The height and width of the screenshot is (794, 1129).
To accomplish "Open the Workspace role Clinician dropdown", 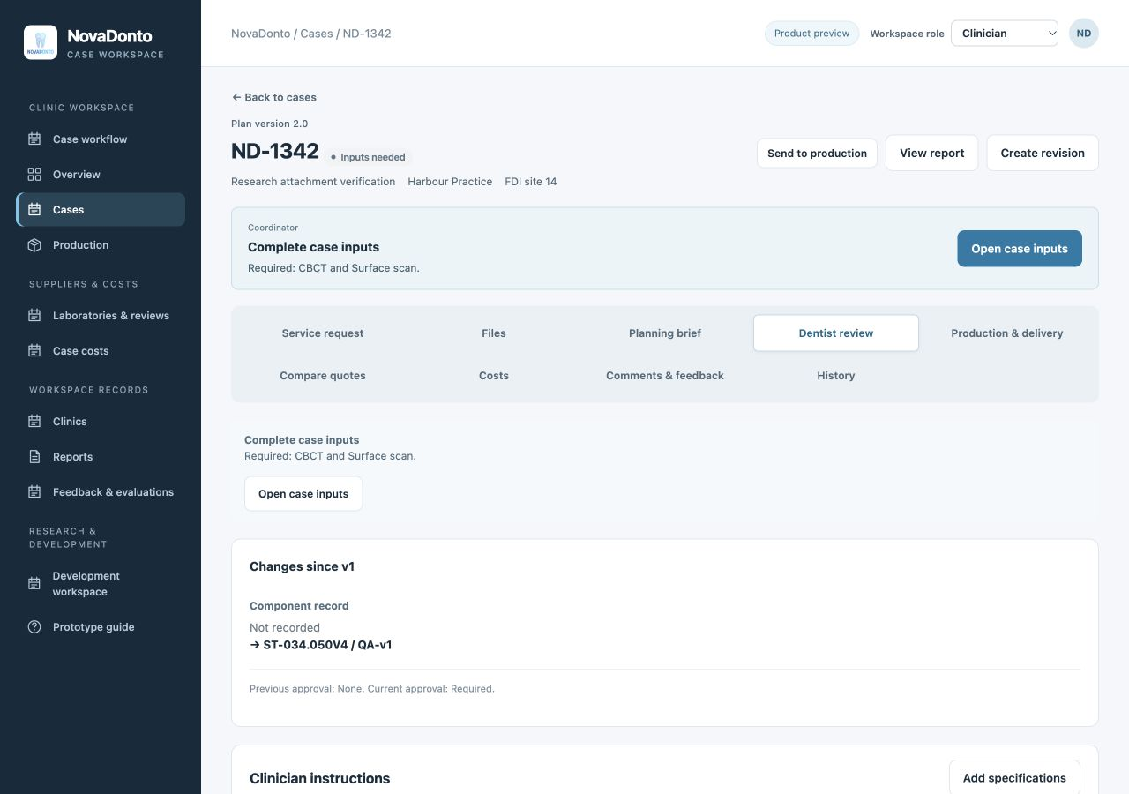I will pos(1005,34).
